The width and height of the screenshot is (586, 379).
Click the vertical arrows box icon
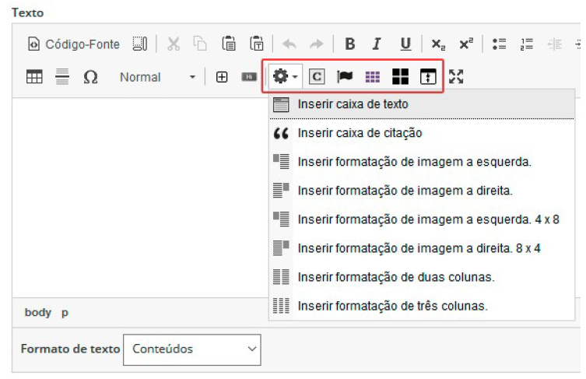point(428,76)
